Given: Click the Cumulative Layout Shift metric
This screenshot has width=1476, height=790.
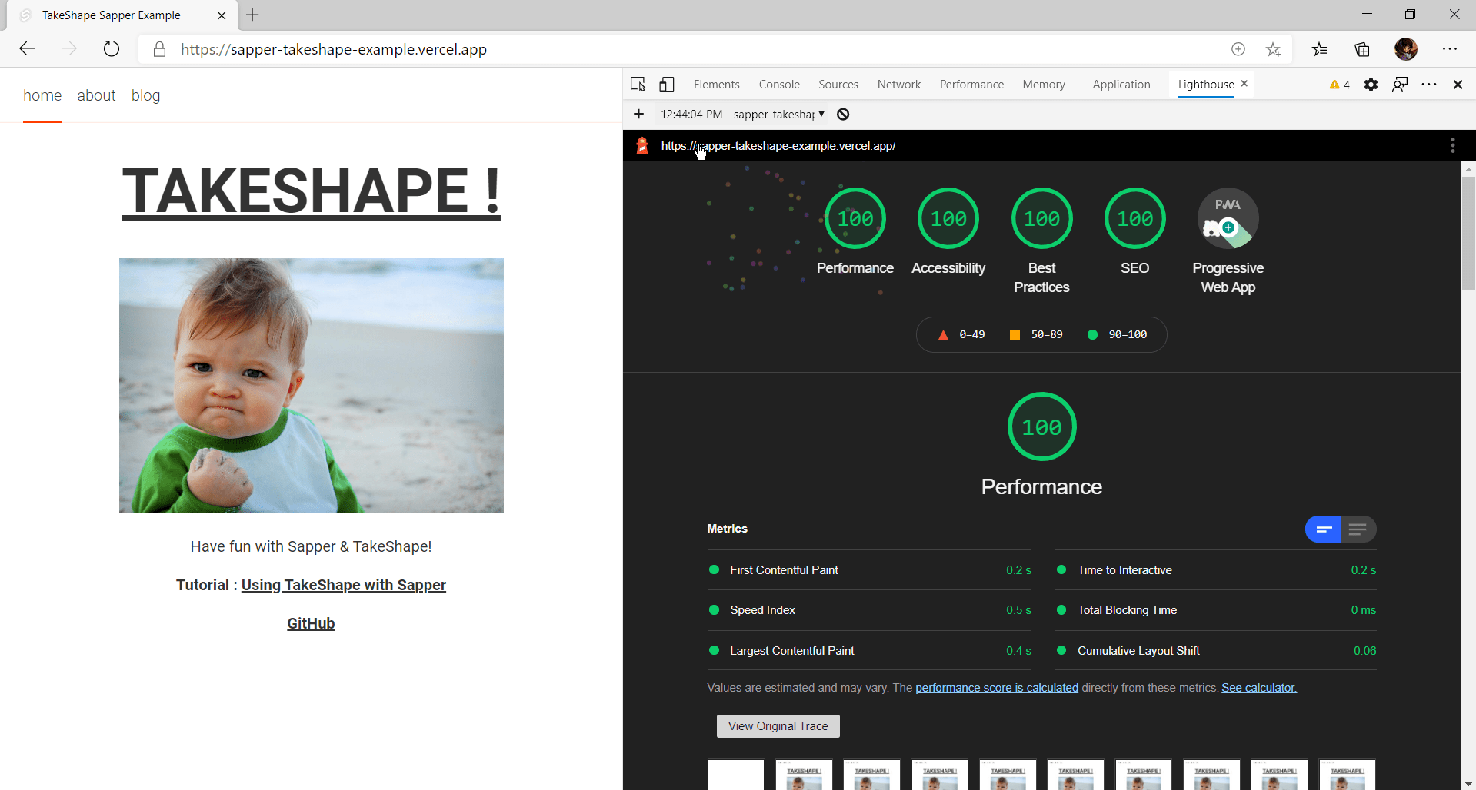Looking at the screenshot, I should [1215, 651].
